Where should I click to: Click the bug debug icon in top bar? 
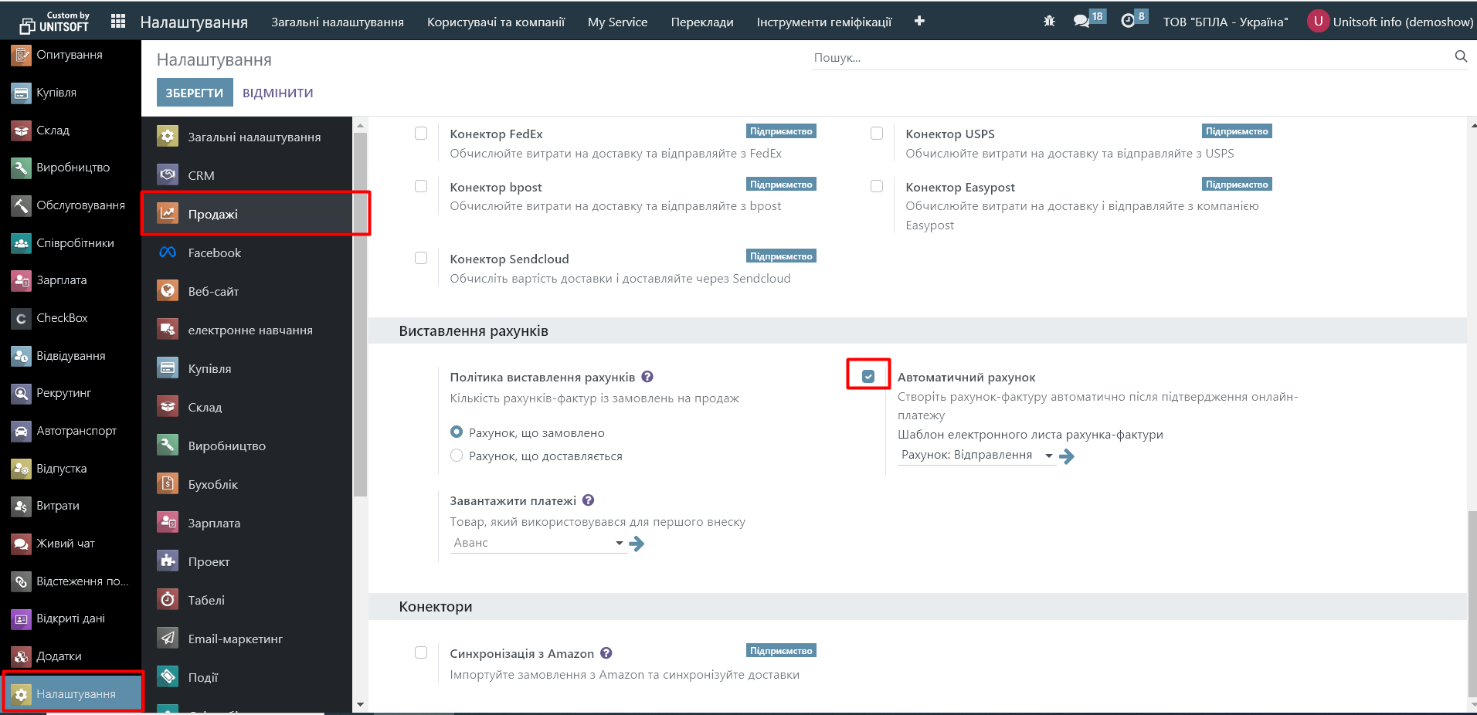(1049, 22)
